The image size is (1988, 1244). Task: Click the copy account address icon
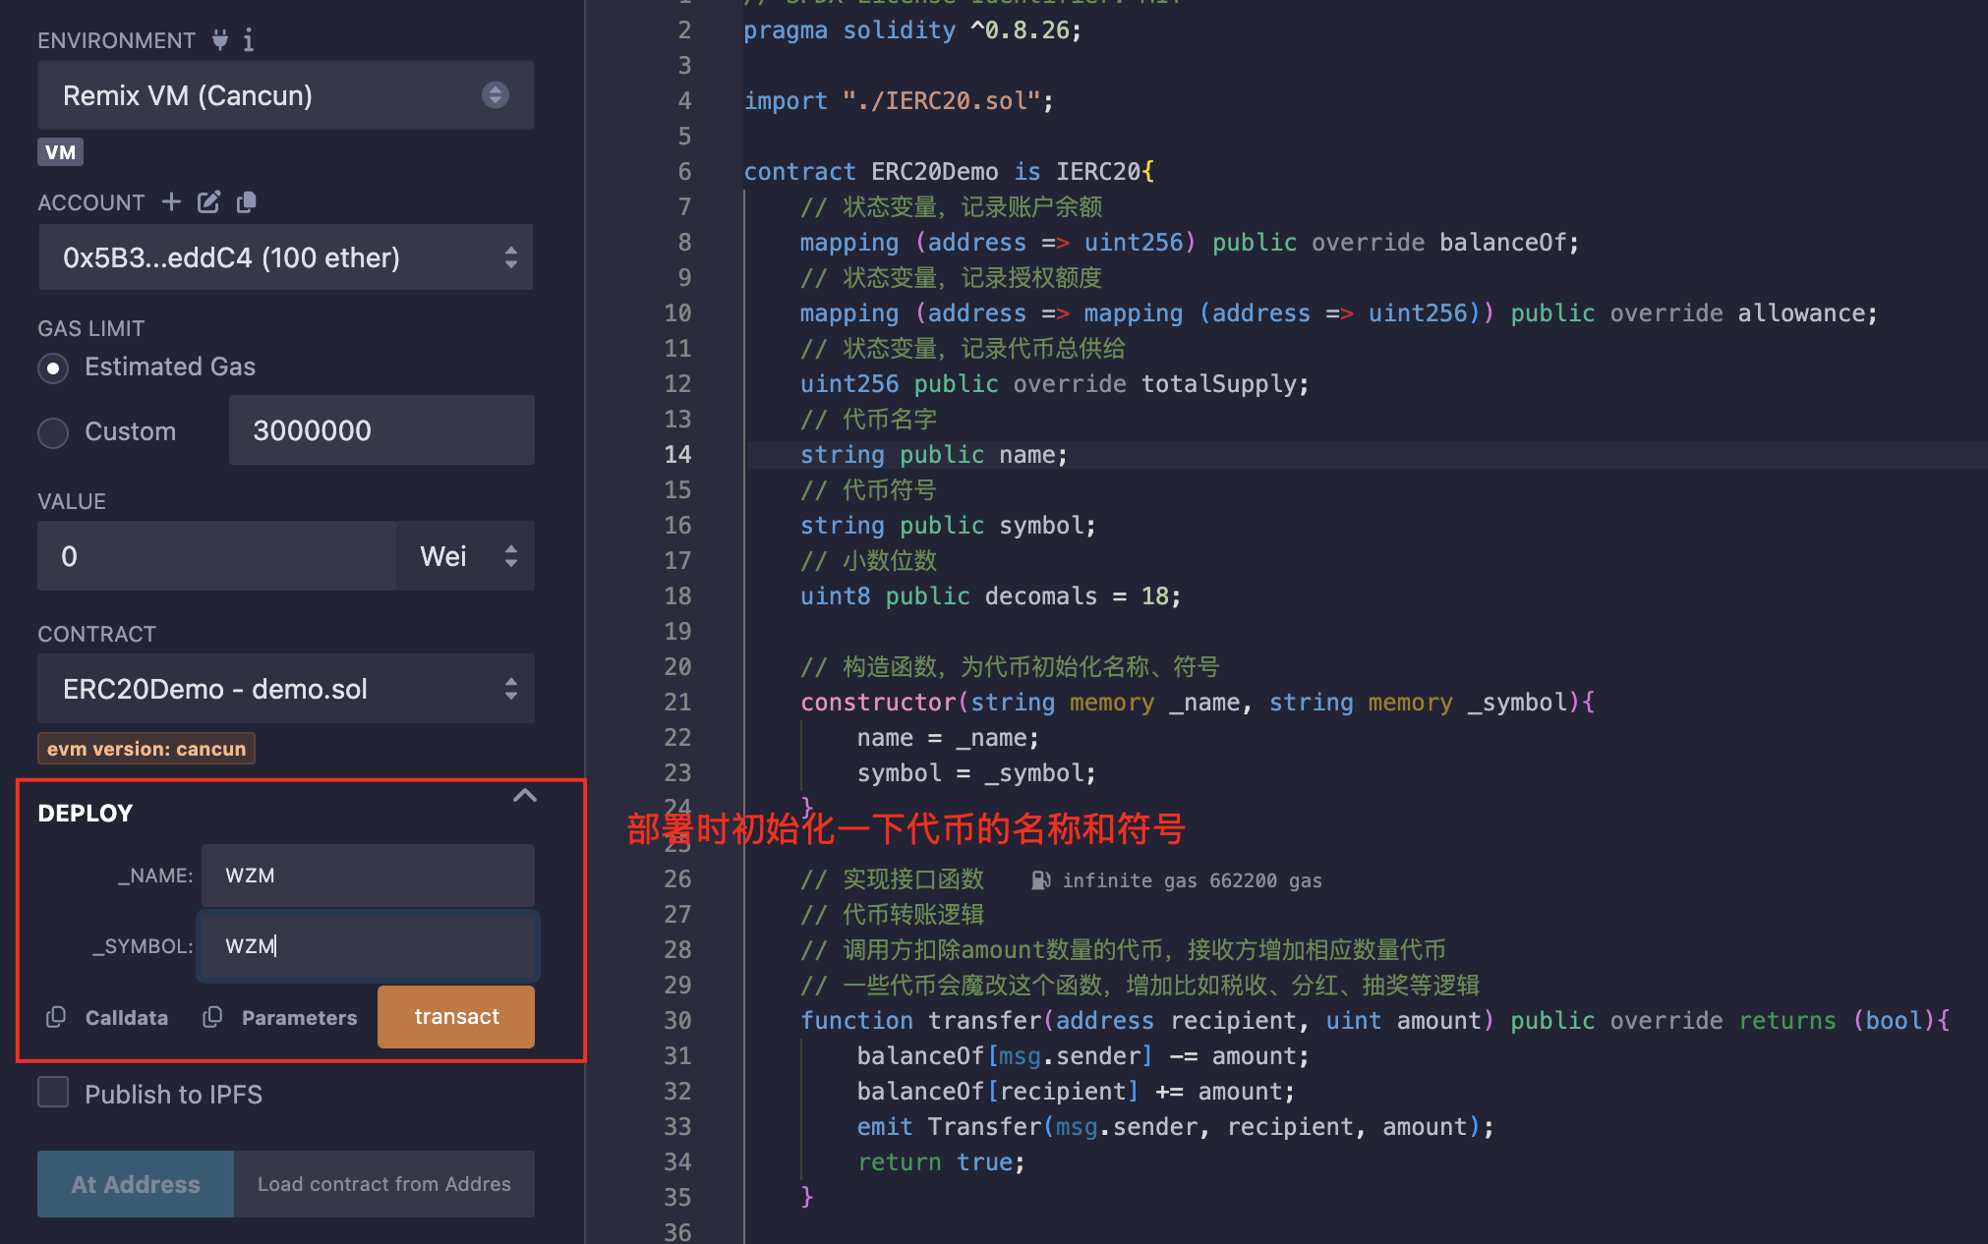coord(246,201)
